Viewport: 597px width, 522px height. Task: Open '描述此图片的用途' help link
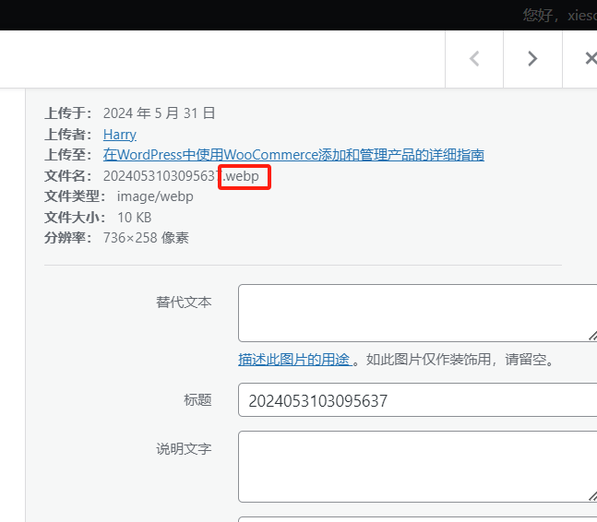coord(295,359)
